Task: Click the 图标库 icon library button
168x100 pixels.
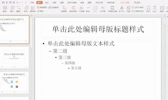Action: click(x=33, y=9)
